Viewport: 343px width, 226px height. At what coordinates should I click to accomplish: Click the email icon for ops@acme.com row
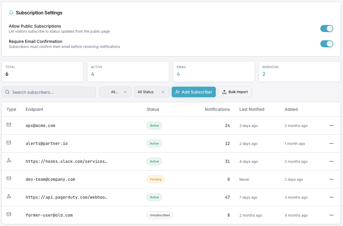pos(9,125)
